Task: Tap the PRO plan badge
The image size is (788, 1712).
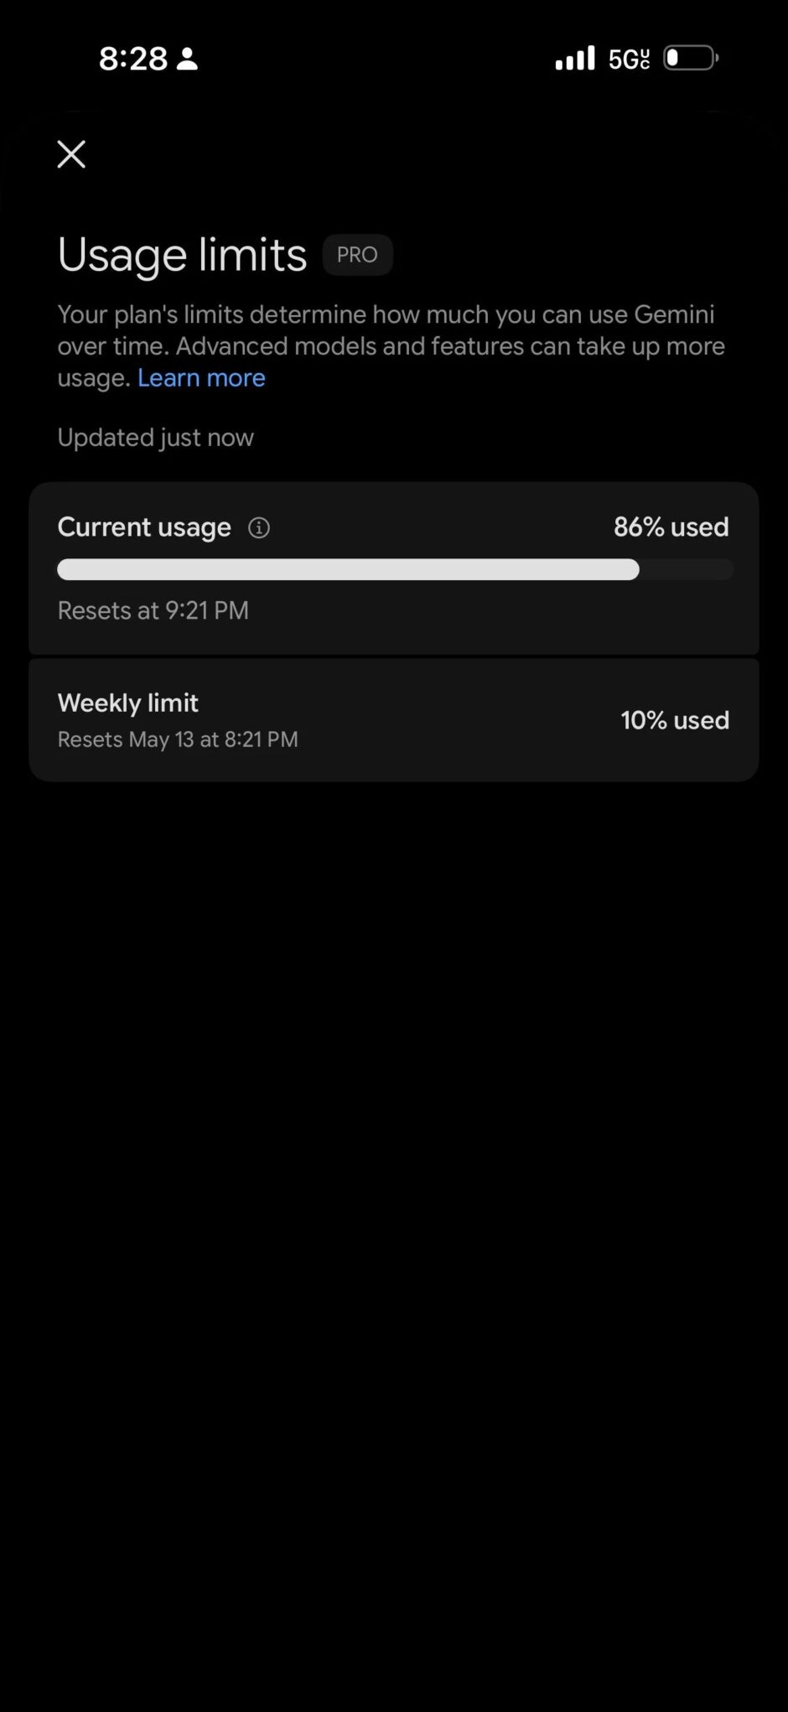Action: pos(357,255)
